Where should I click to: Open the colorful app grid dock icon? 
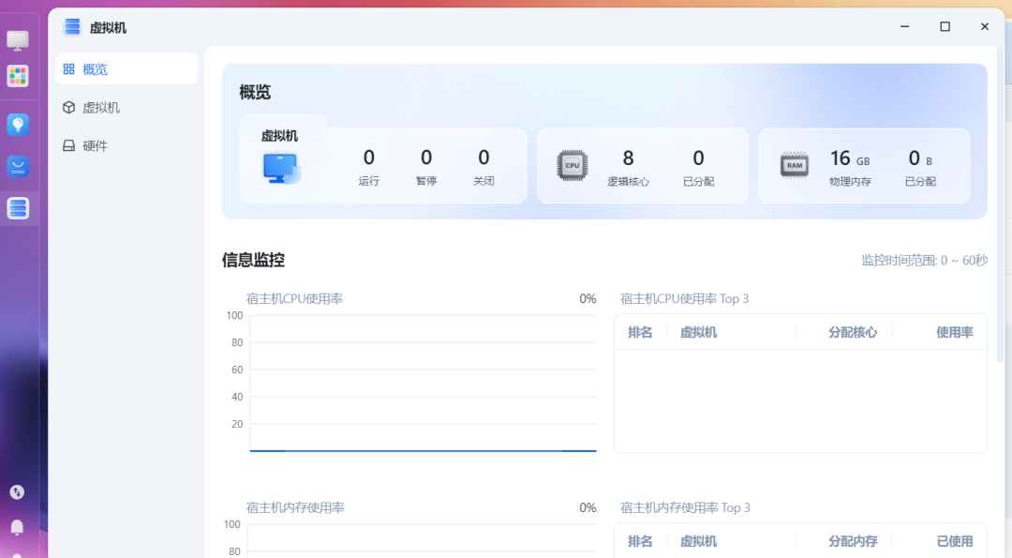coord(18,76)
